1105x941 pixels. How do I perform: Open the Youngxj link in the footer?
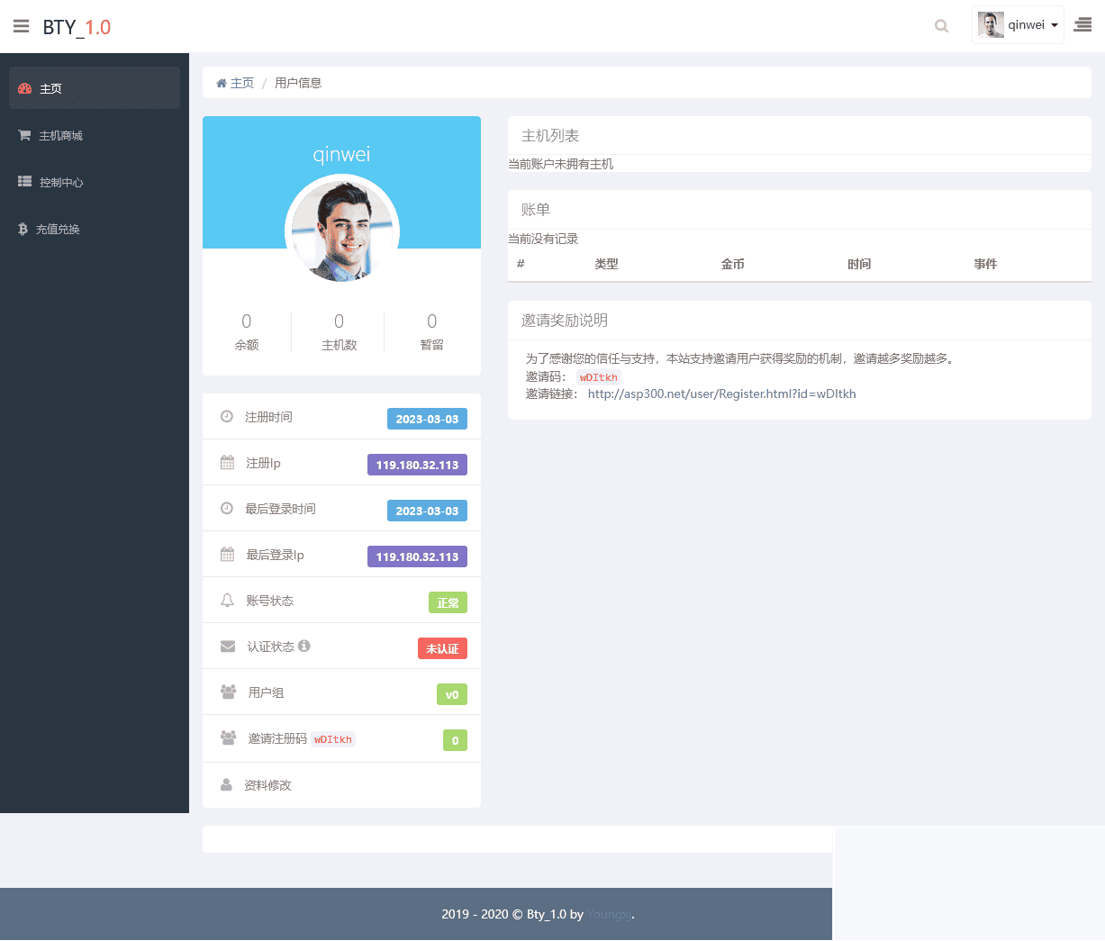point(609,914)
